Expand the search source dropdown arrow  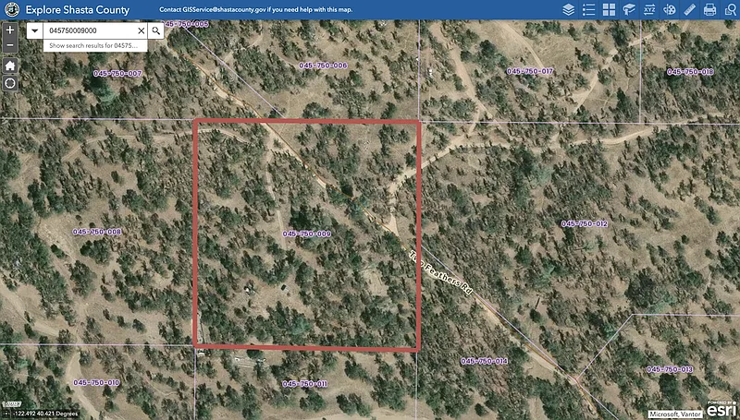pyautogui.click(x=34, y=30)
